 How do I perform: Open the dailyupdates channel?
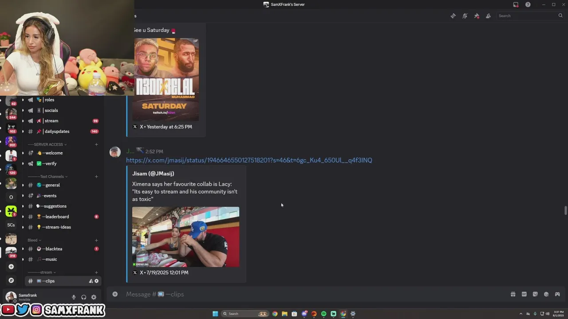(x=63, y=132)
